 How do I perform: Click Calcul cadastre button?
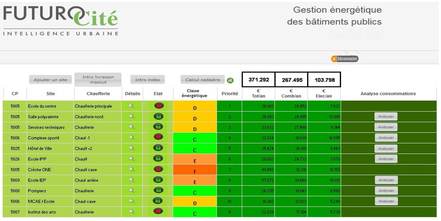[x=202, y=80]
